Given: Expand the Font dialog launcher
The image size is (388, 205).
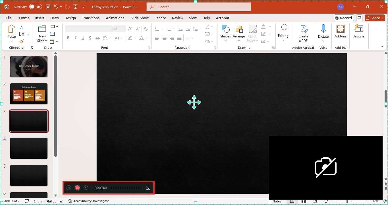Looking at the screenshot, I should click(149, 48).
